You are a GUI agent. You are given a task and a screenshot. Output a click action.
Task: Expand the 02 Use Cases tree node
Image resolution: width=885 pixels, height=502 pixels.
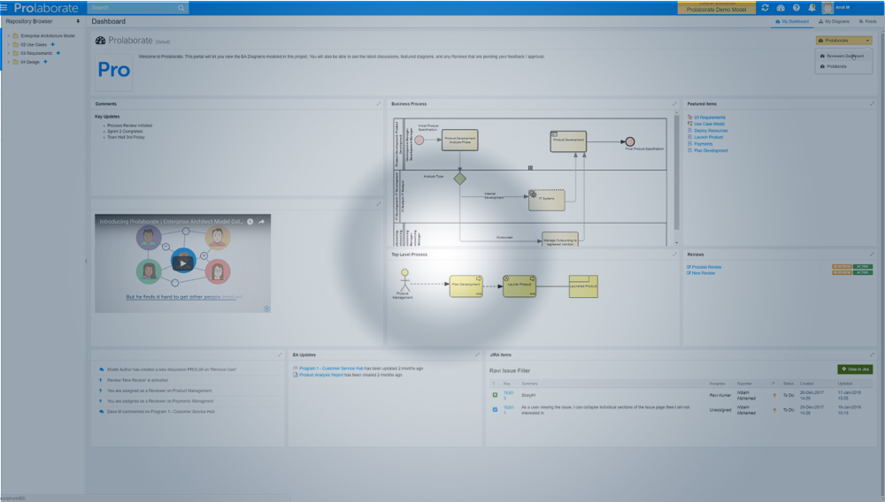coord(9,44)
